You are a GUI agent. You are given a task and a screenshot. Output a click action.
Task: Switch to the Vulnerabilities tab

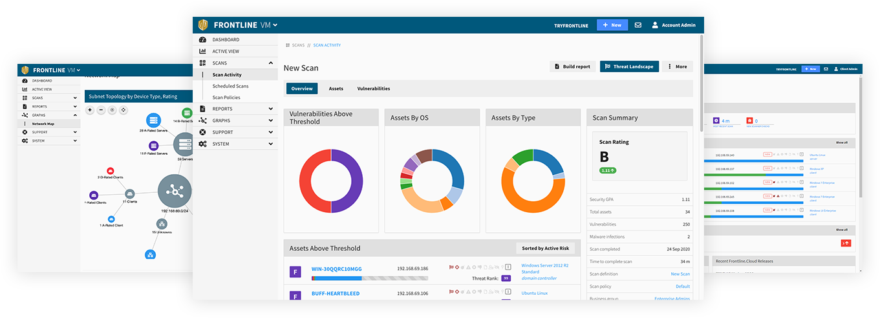[x=373, y=88]
